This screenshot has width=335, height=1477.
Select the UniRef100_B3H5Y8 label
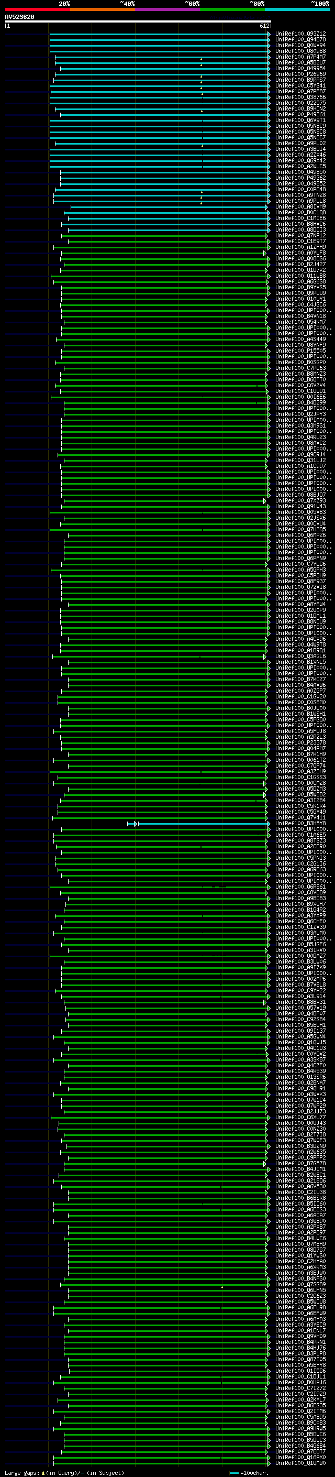coord(300,824)
